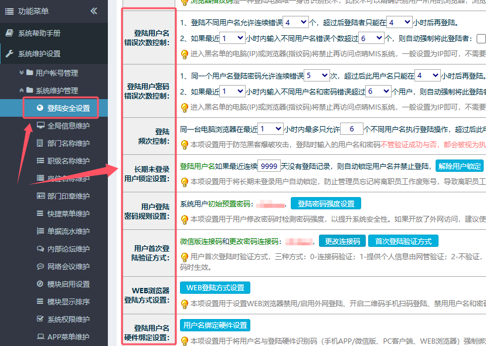The width and height of the screenshot is (486, 346).
Task: Open 模块启用设置 in the sidebar
Action: pos(68,284)
